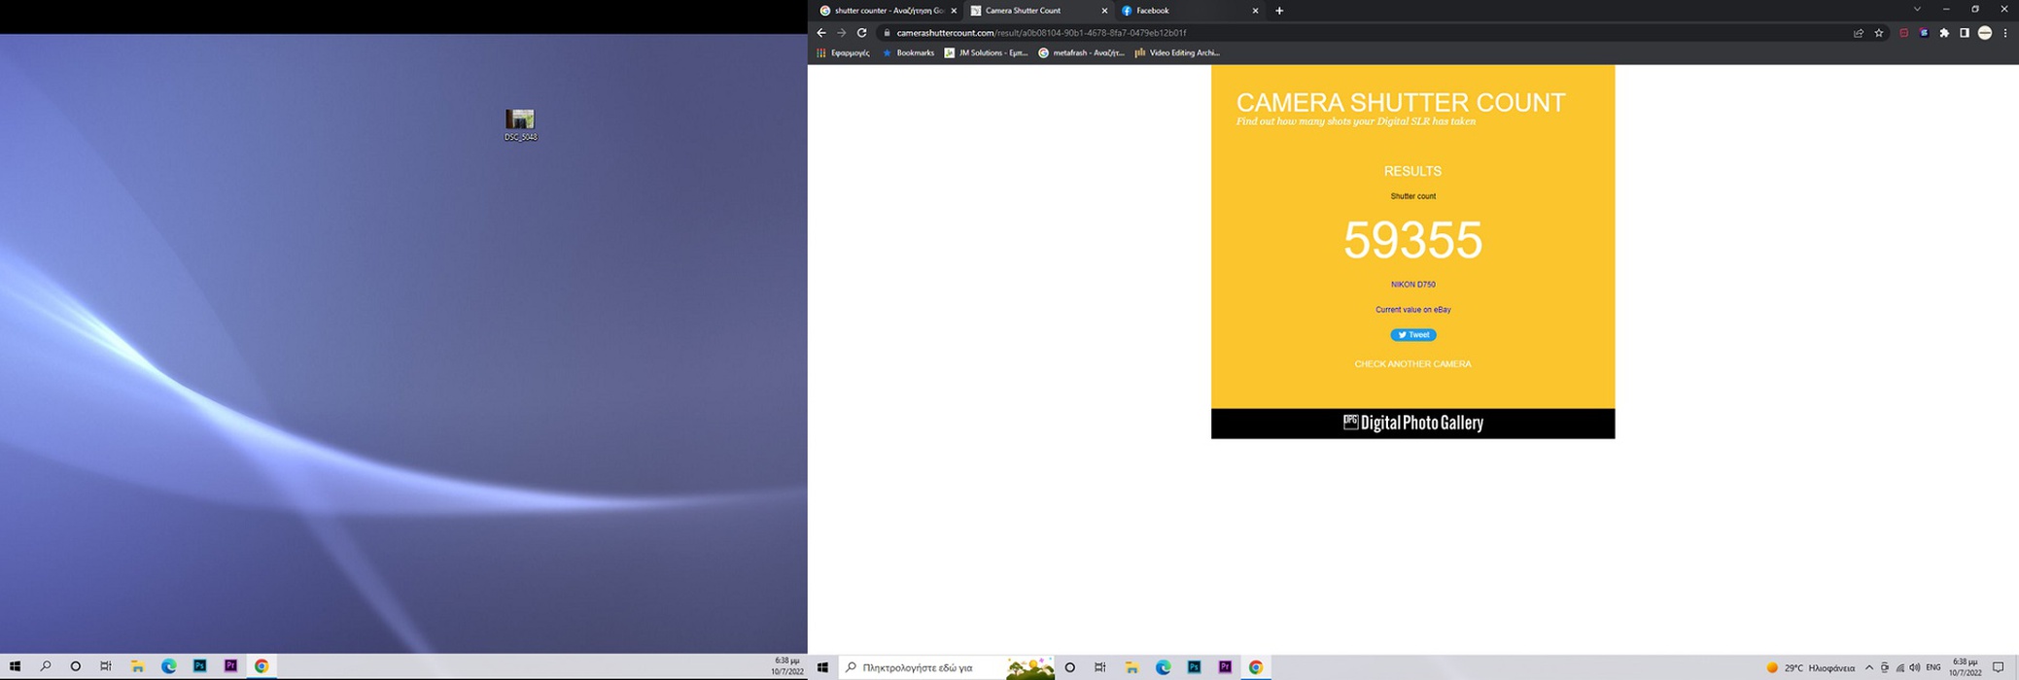Open Premiere Pro from the right monitor taskbar
Image resolution: width=2019 pixels, height=680 pixels.
click(1225, 667)
